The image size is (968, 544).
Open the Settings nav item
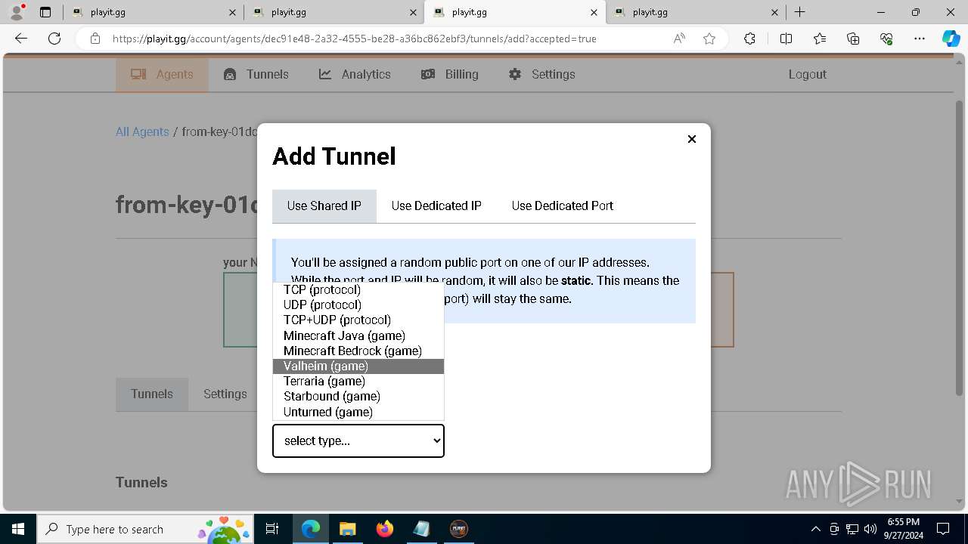pos(541,74)
